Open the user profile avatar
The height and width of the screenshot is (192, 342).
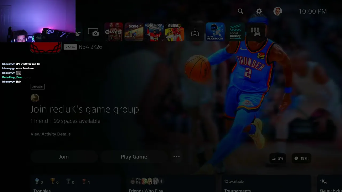pyautogui.click(x=278, y=11)
